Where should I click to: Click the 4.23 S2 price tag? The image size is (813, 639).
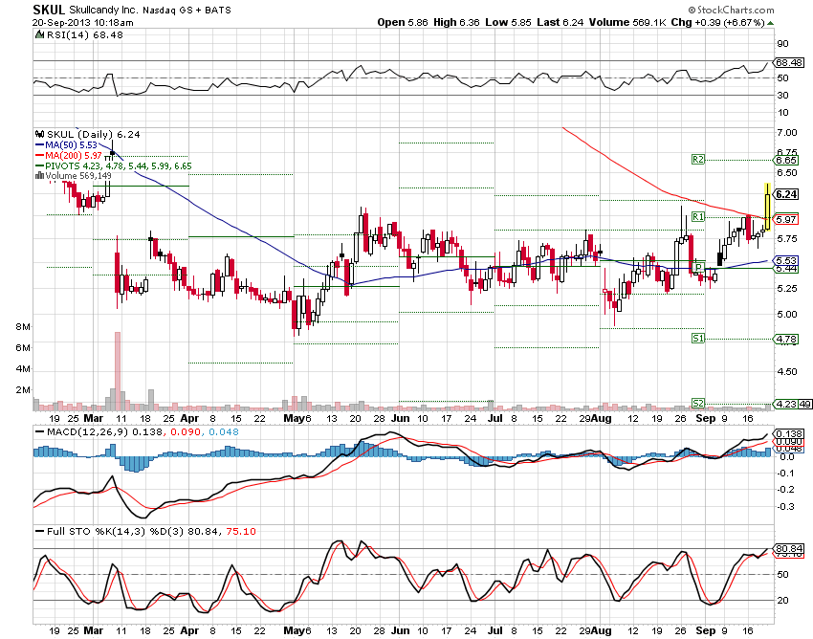[x=786, y=404]
